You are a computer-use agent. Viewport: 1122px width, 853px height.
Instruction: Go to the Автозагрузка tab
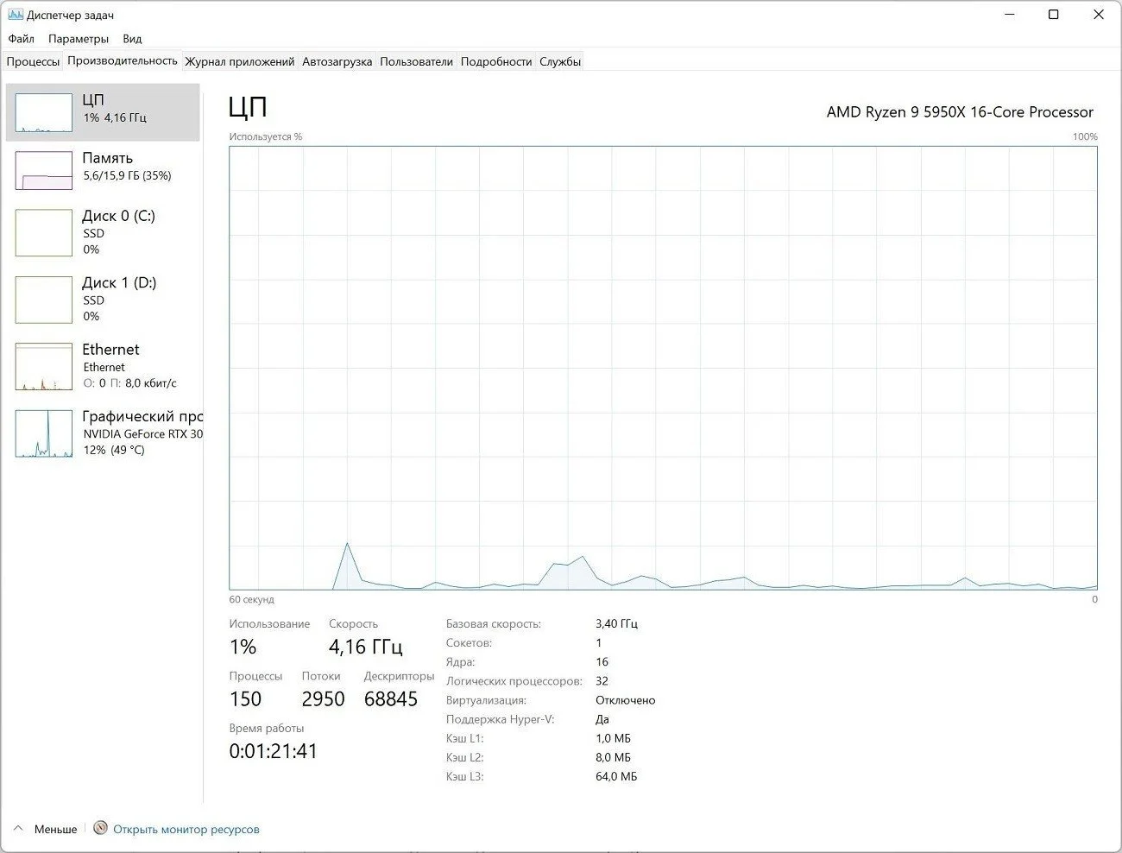click(337, 61)
